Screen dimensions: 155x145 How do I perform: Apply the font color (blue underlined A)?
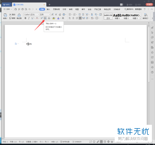click(58, 18)
